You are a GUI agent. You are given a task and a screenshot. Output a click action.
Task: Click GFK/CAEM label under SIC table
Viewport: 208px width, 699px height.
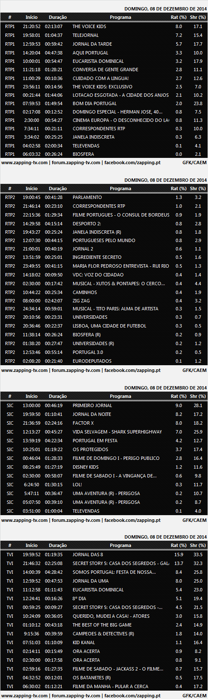click(194, 520)
